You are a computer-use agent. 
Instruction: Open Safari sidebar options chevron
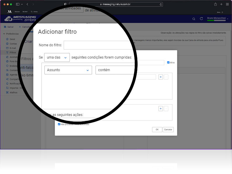tap(22, 4)
